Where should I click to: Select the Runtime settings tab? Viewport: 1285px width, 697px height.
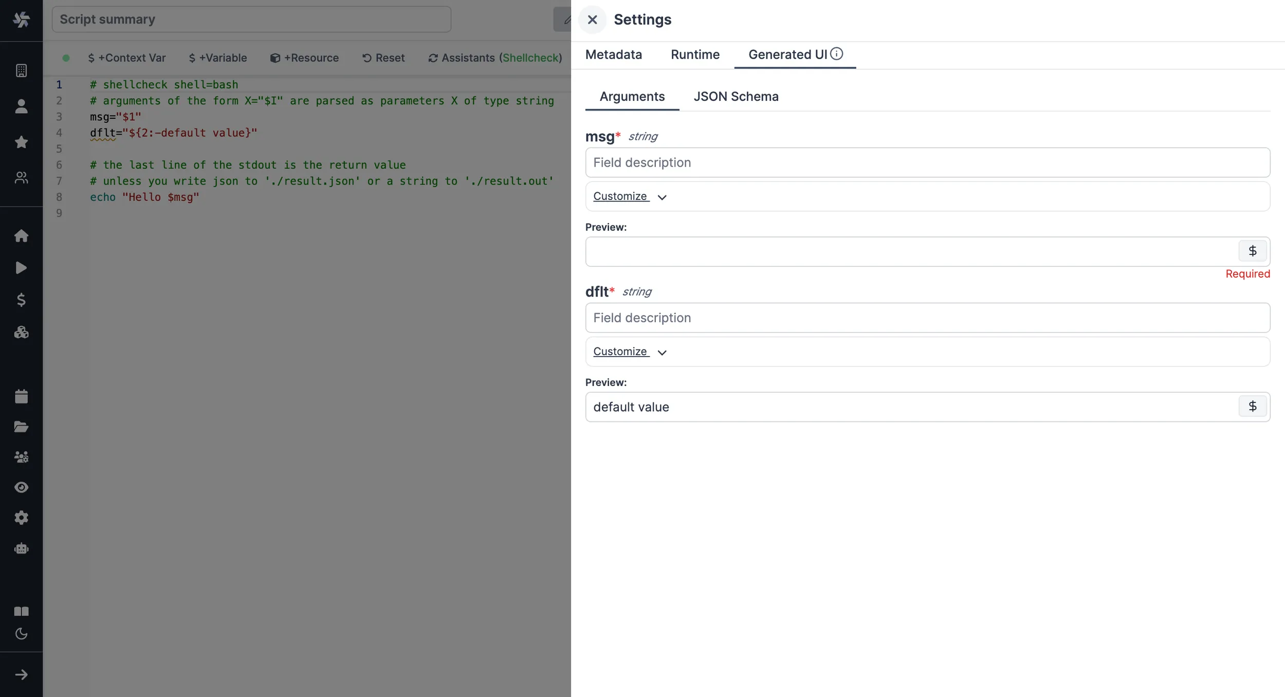click(x=695, y=54)
